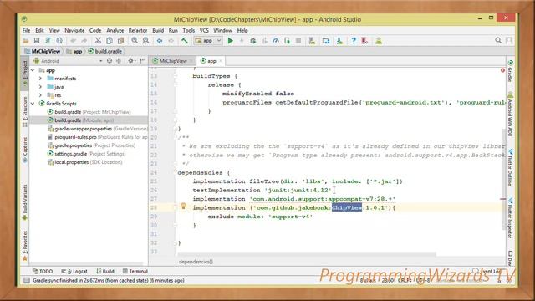Screen dimensions: 535x301
Task: Click the Copy icon in toolbar
Action: click(x=110, y=41)
